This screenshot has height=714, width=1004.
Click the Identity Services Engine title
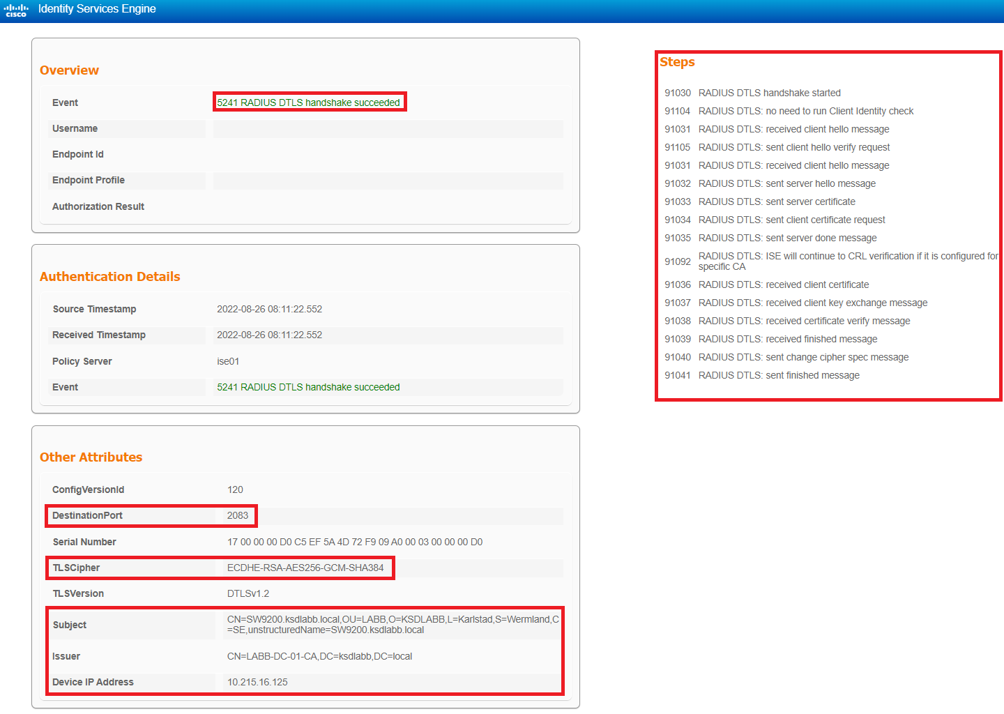pos(97,9)
